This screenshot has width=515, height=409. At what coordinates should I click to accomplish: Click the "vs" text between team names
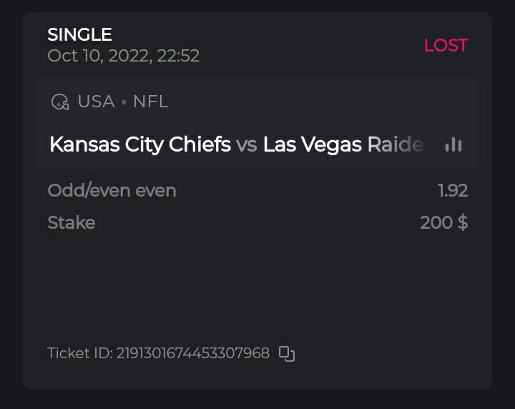(x=246, y=145)
